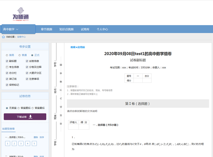Open 知识点挑题 in navigation bar
This screenshot has height=157, width=213.
[x=66, y=29]
